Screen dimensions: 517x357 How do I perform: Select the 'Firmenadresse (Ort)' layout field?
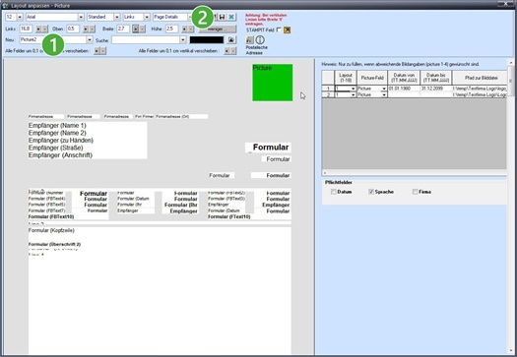click(181, 117)
